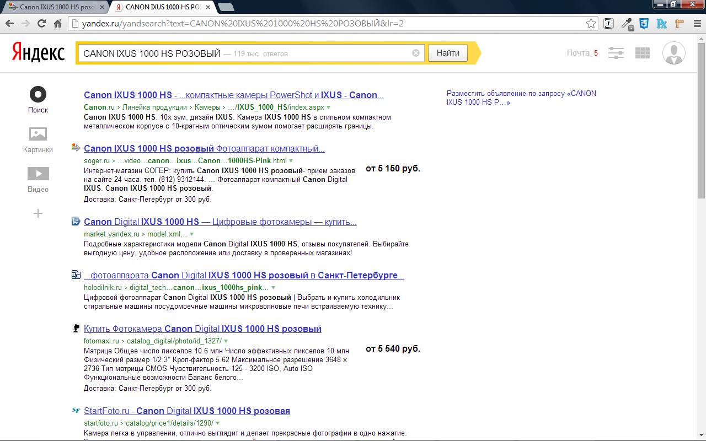The width and height of the screenshot is (706, 441).
Task: Open the browser home page
Action: [x=57, y=24]
